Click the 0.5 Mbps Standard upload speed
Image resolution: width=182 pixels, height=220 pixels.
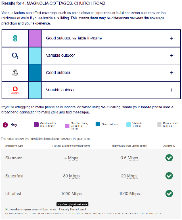coord(129,158)
